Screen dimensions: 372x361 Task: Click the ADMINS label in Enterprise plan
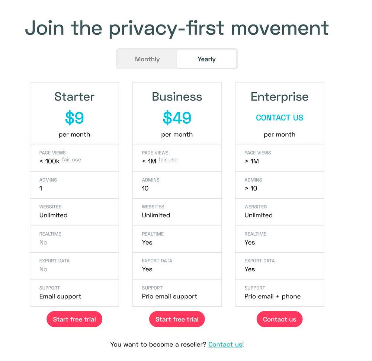(253, 180)
